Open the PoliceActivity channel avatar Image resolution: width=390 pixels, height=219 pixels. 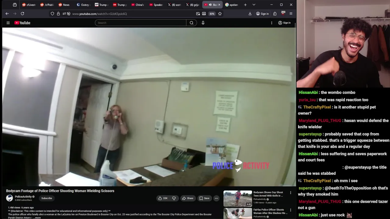[9, 198]
